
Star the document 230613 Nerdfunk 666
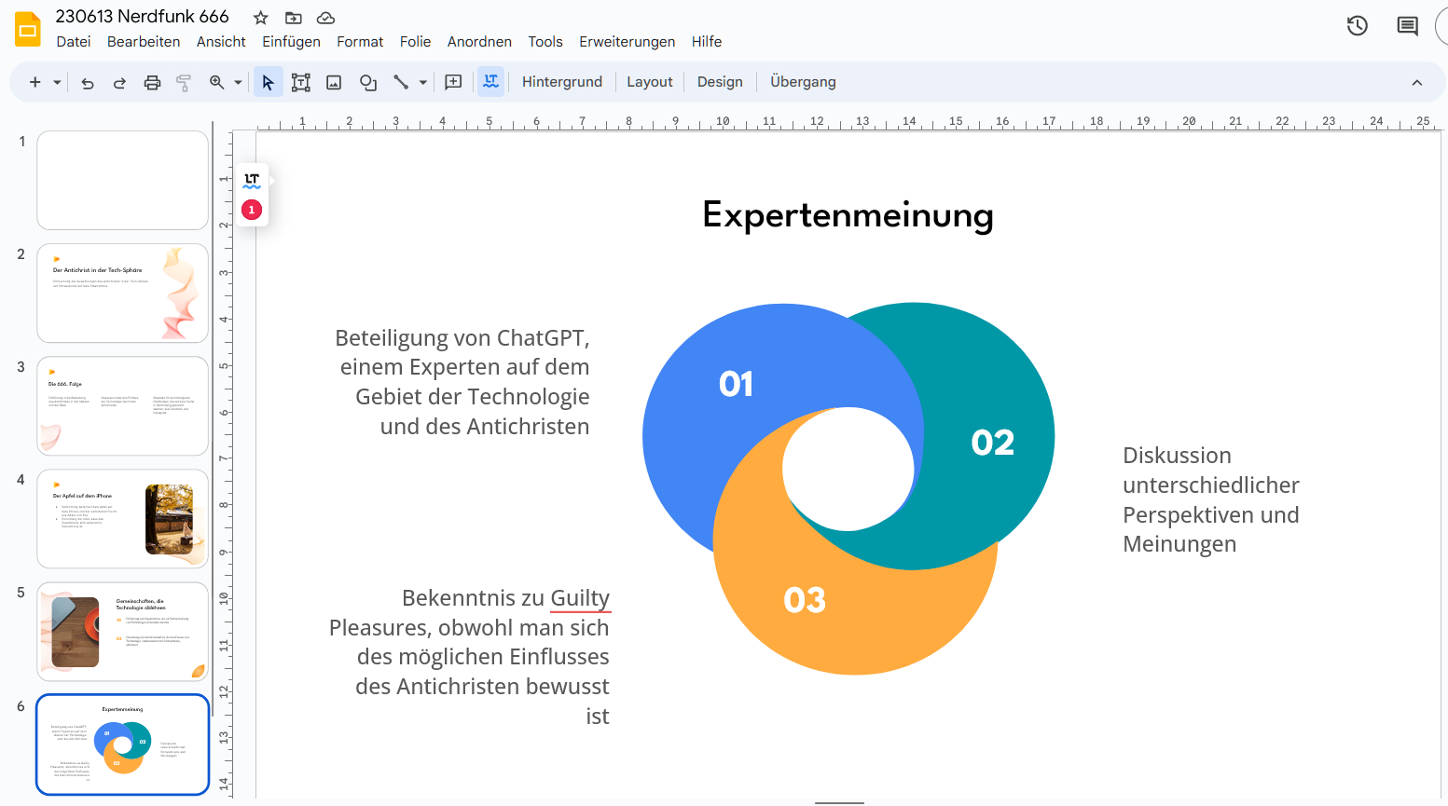261,18
